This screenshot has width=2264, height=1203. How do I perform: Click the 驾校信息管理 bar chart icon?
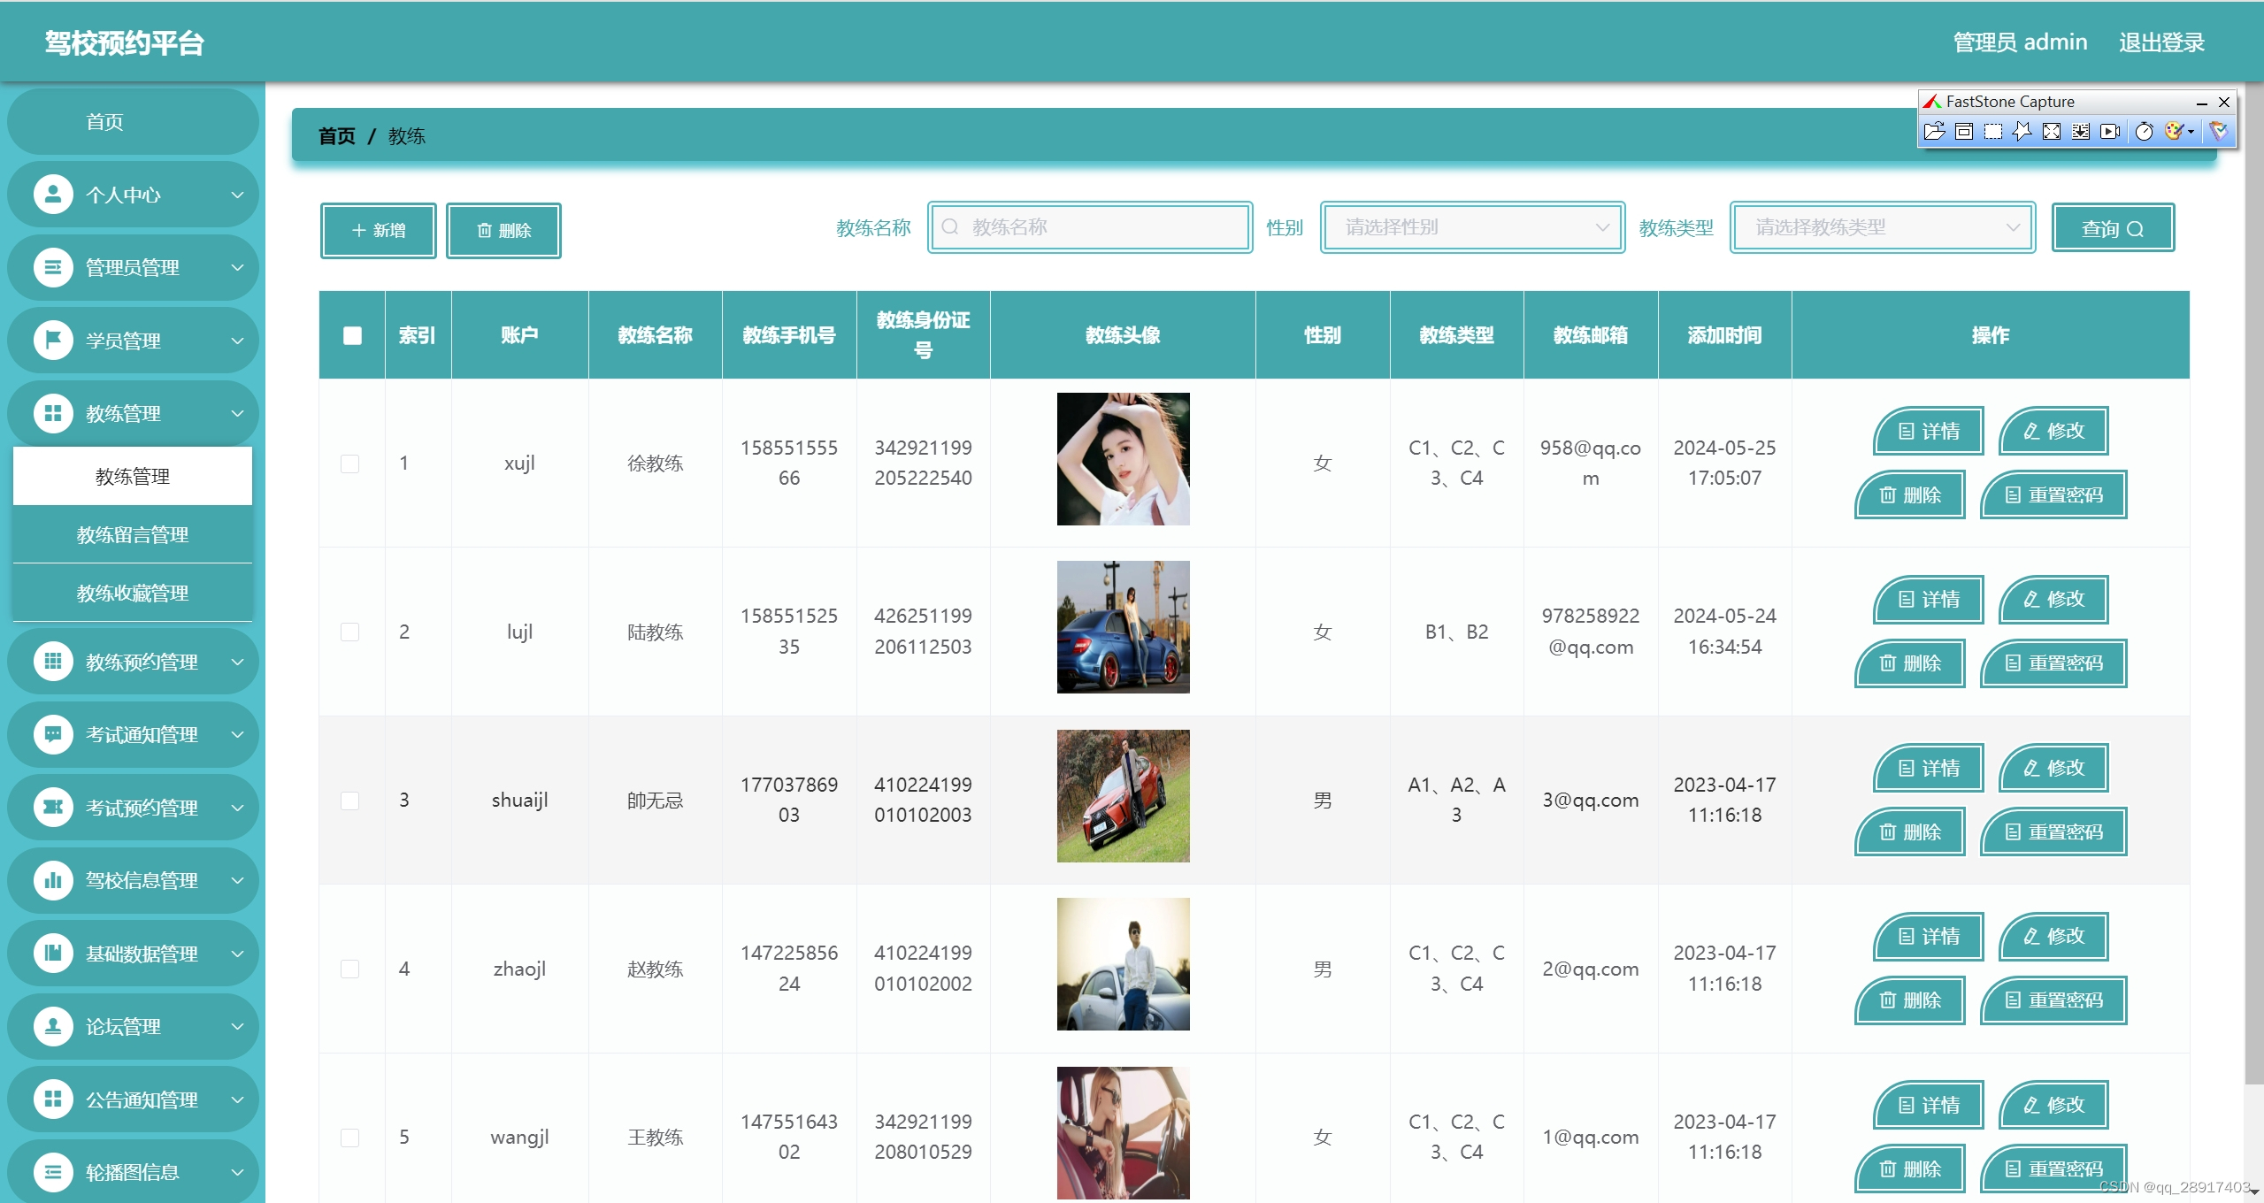[x=53, y=880]
